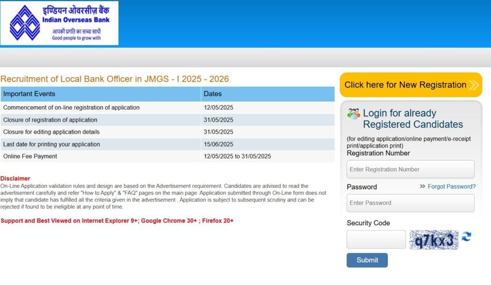Refresh the captcha security code

pyautogui.click(x=466, y=237)
